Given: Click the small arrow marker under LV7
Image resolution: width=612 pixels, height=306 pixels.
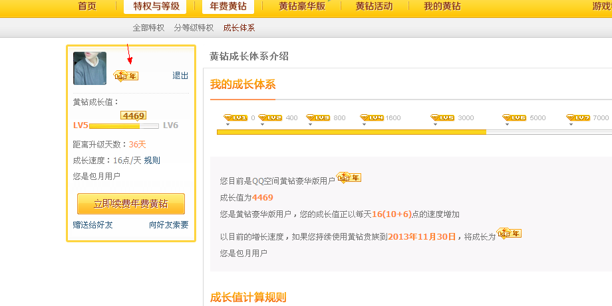Looking at the screenshot, I should (571, 125).
